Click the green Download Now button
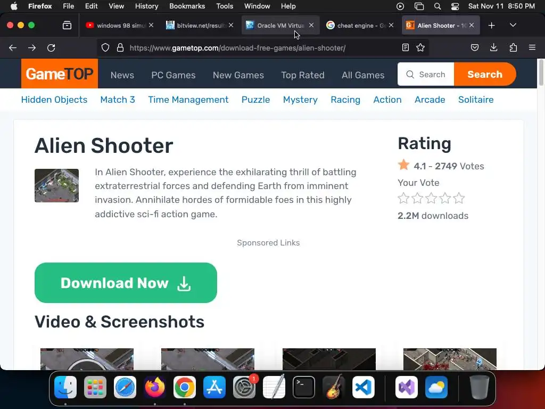Viewport: 545px width, 409px height. point(126,283)
